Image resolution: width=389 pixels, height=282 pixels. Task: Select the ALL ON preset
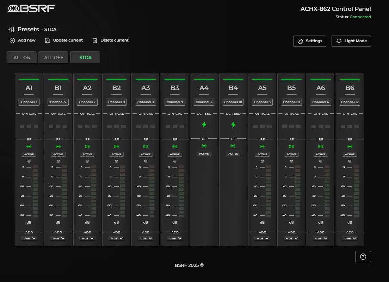click(22, 57)
